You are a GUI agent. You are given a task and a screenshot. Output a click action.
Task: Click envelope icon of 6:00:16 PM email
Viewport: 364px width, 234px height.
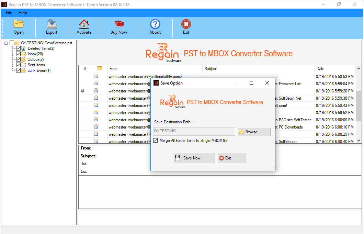[x=96, y=127]
